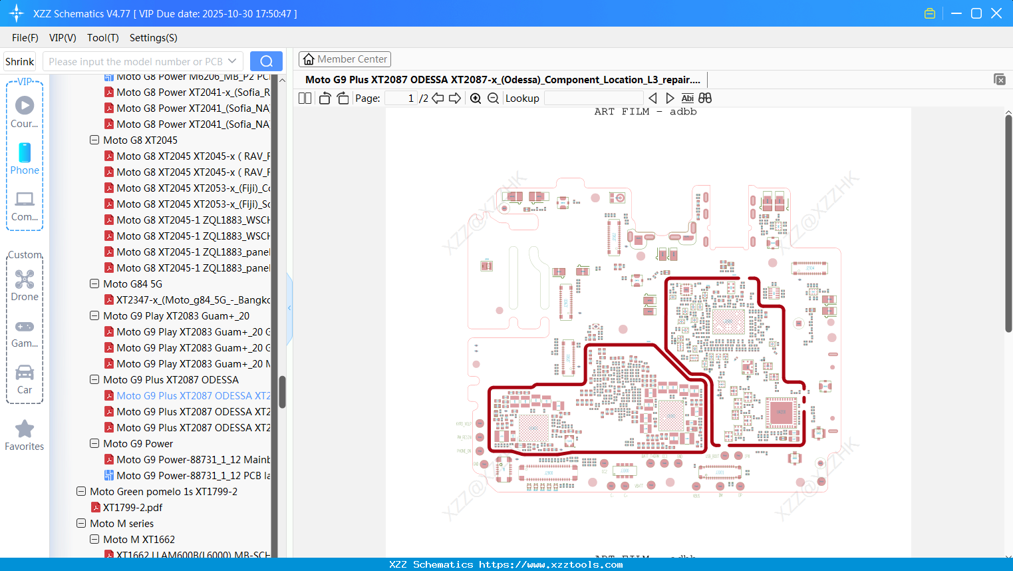Select the Moto M series folder label
Image resolution: width=1013 pixels, height=571 pixels.
(x=122, y=524)
